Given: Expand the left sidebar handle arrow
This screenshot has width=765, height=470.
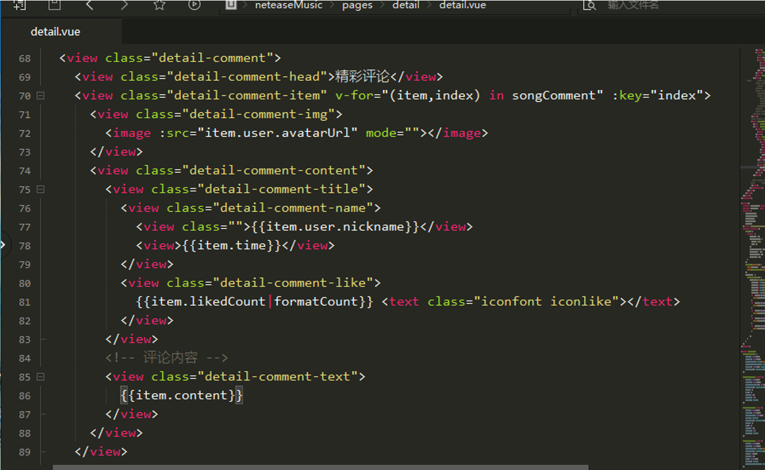Looking at the screenshot, I should click(x=3, y=245).
